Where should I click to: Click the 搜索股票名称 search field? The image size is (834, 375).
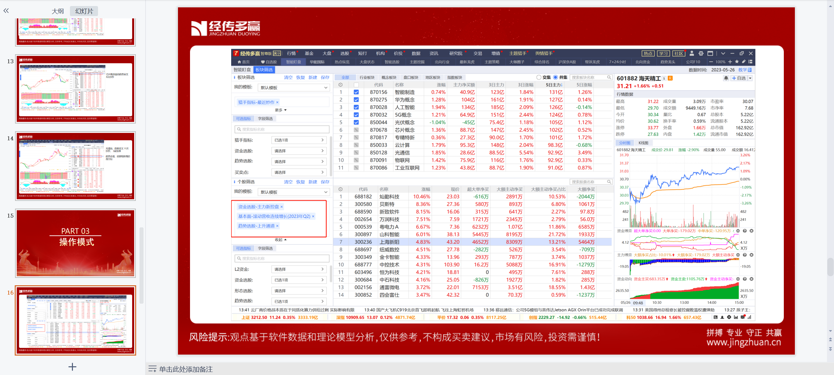(x=591, y=182)
